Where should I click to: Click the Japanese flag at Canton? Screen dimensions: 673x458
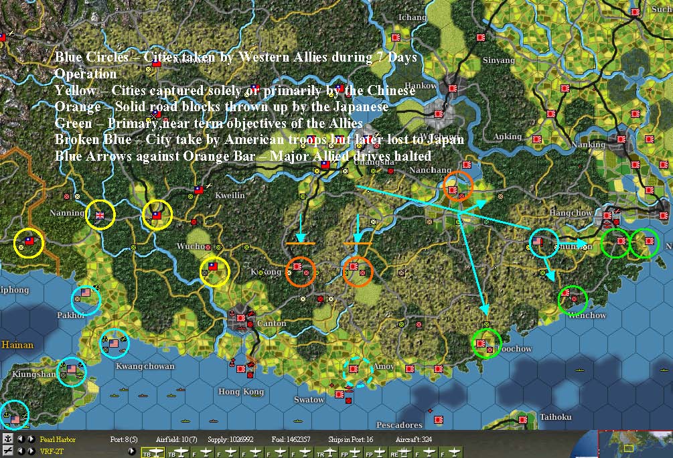point(241,318)
